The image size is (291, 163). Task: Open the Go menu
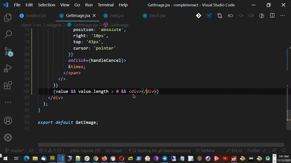(77, 5)
